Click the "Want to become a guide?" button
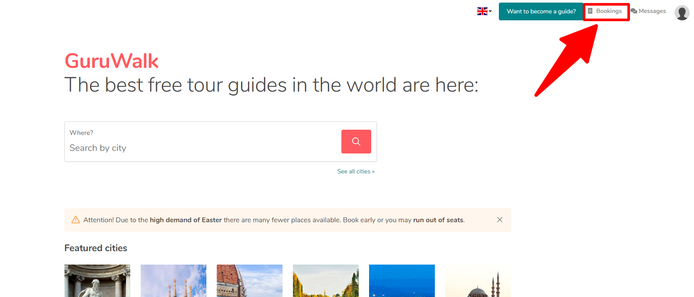Screen dimensions: 694x297 pos(541,12)
